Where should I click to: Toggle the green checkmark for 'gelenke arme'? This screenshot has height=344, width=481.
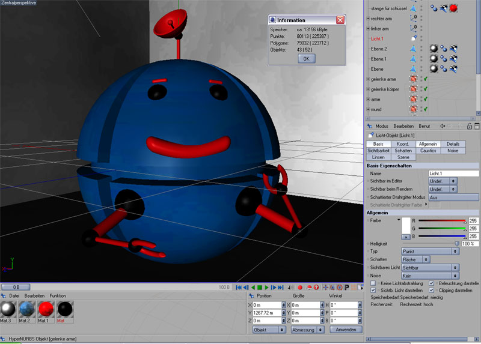pos(425,79)
